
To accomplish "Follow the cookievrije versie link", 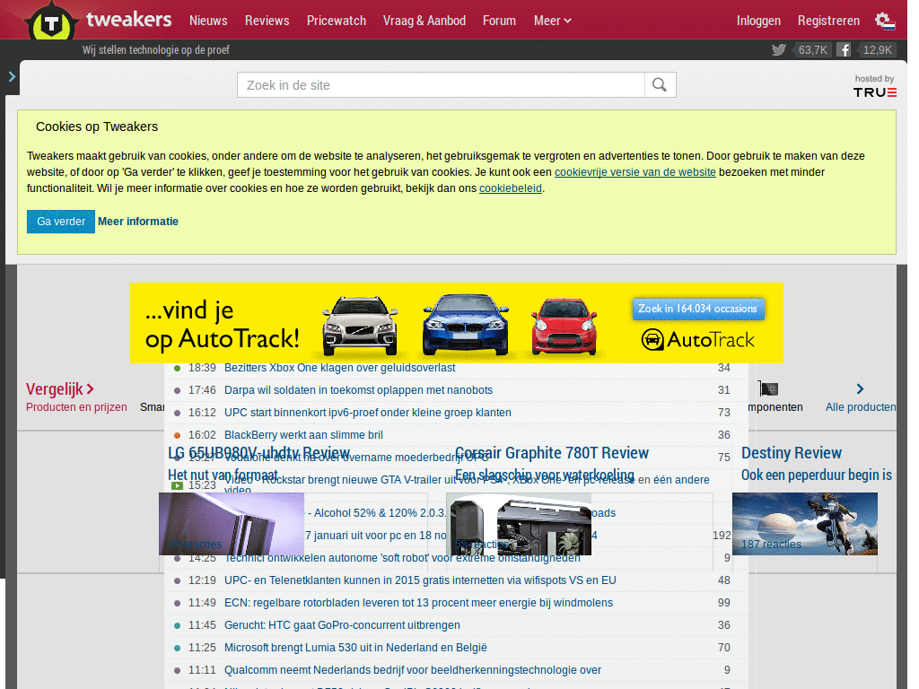I will (635, 171).
